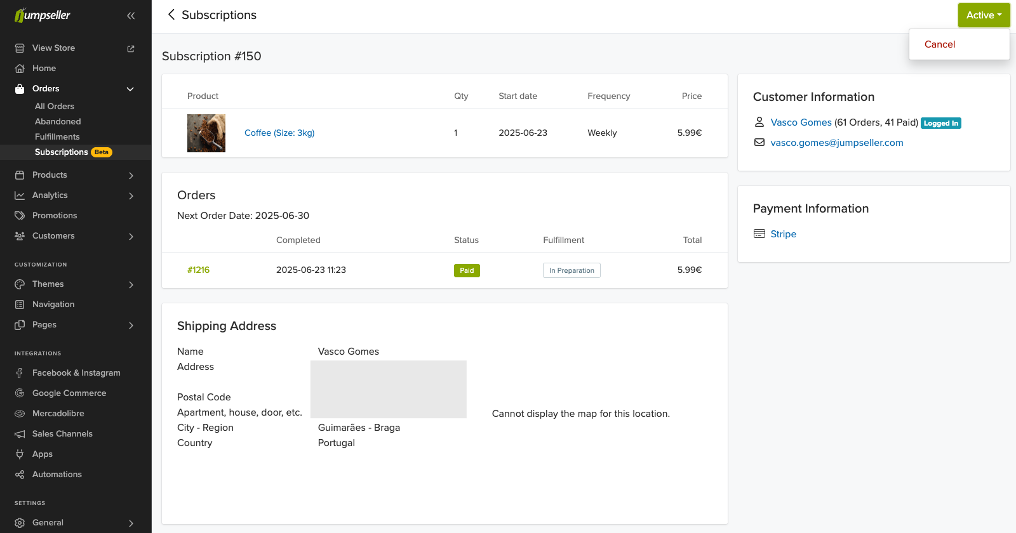This screenshot has height=533, width=1016.
Task: Click Next Order Date: 2025-06-30 text
Action: (x=243, y=216)
